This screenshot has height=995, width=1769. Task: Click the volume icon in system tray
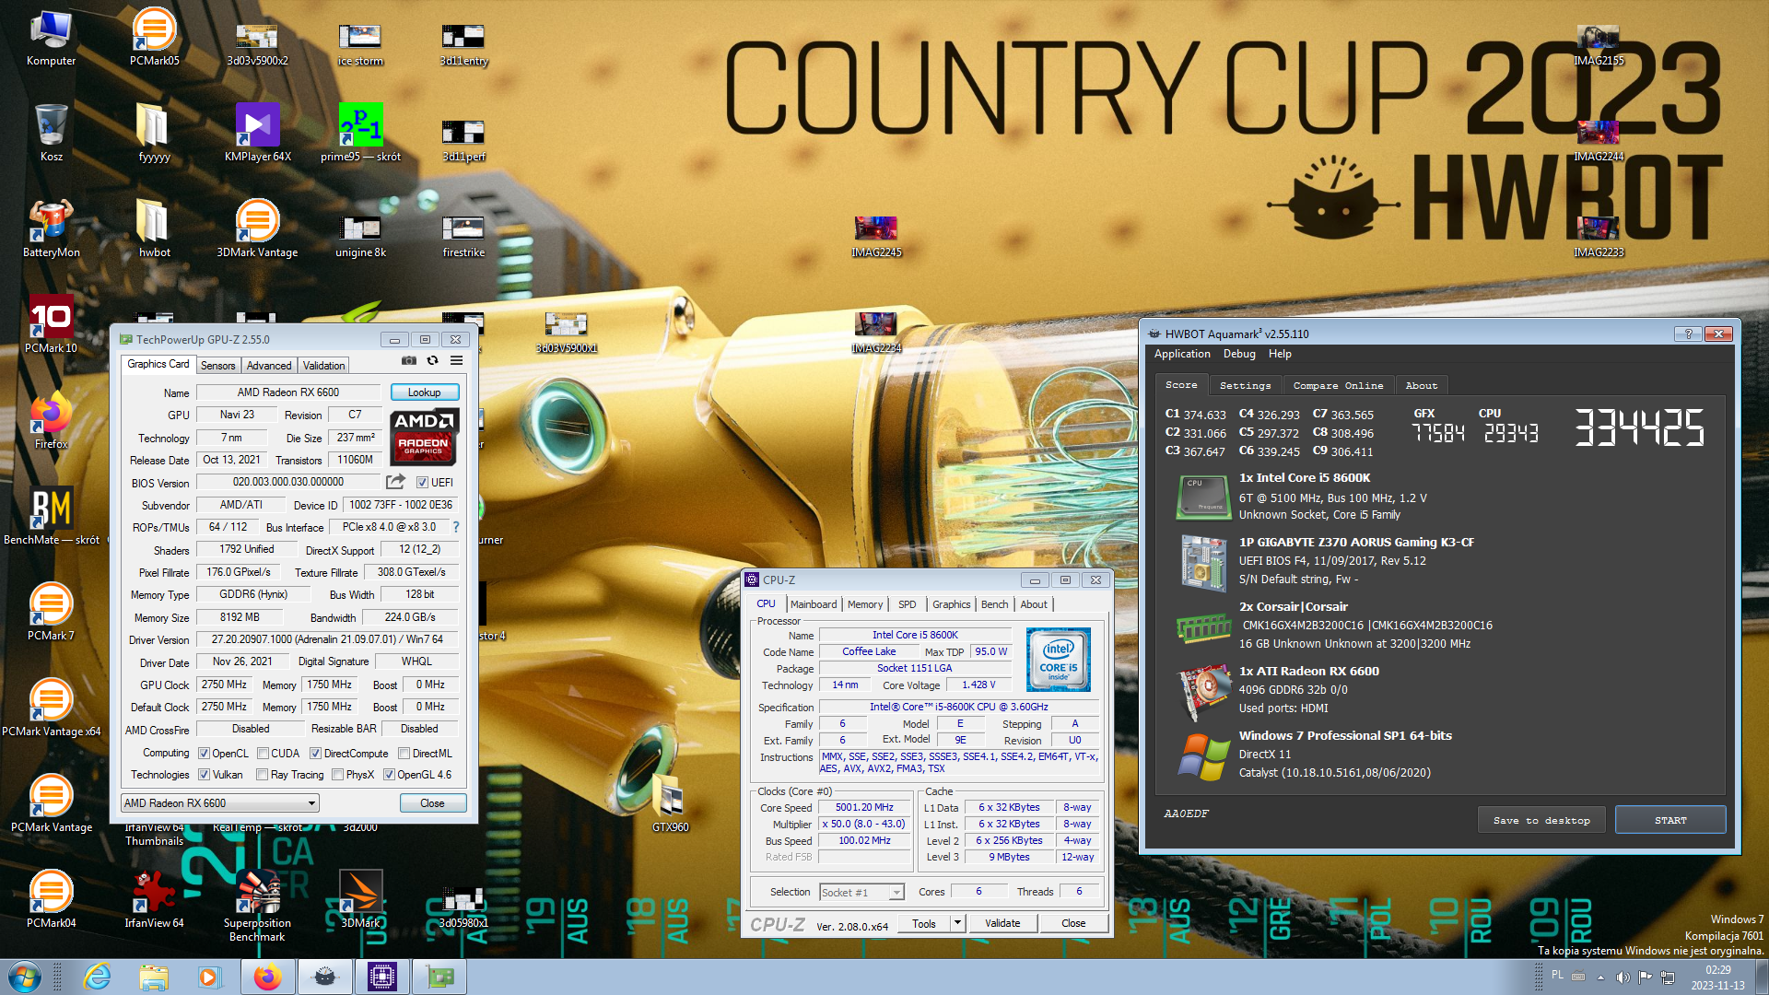click(1623, 977)
